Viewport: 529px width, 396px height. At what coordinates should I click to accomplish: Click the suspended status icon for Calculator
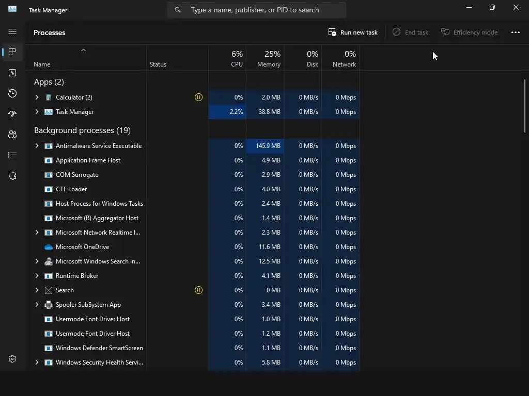click(x=199, y=97)
